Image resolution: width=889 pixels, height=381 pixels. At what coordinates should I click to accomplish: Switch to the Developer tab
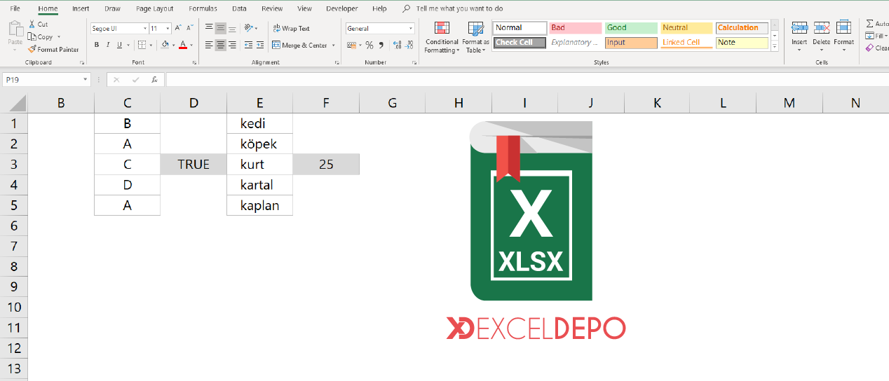click(342, 8)
